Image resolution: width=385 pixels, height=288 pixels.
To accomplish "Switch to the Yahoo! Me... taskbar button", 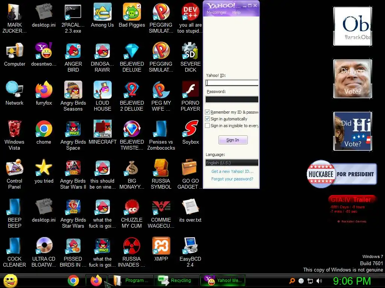I will pos(223,280).
